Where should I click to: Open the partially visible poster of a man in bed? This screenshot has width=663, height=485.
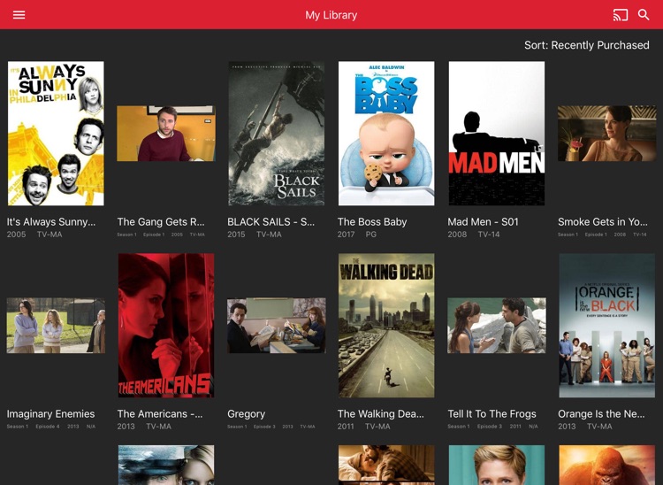(x=386, y=465)
